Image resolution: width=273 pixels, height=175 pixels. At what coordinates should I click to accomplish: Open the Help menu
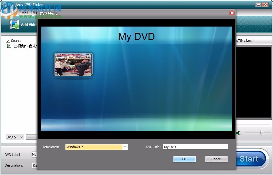34,12
